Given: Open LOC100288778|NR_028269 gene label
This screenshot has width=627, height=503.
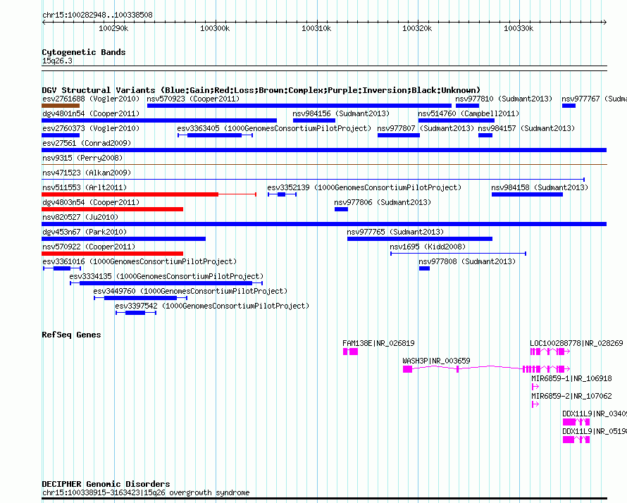Looking at the screenshot, I should click(x=576, y=343).
